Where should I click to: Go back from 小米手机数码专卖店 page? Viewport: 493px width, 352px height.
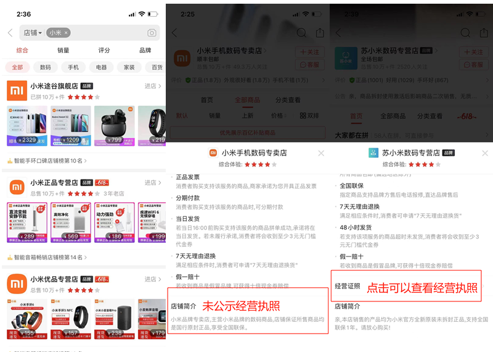[x=175, y=33]
